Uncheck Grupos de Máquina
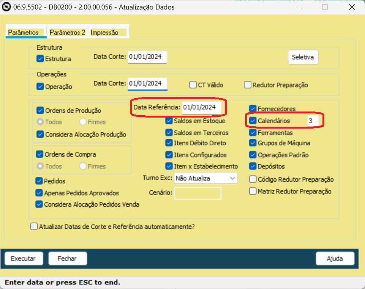365x289 pixels. point(253,143)
